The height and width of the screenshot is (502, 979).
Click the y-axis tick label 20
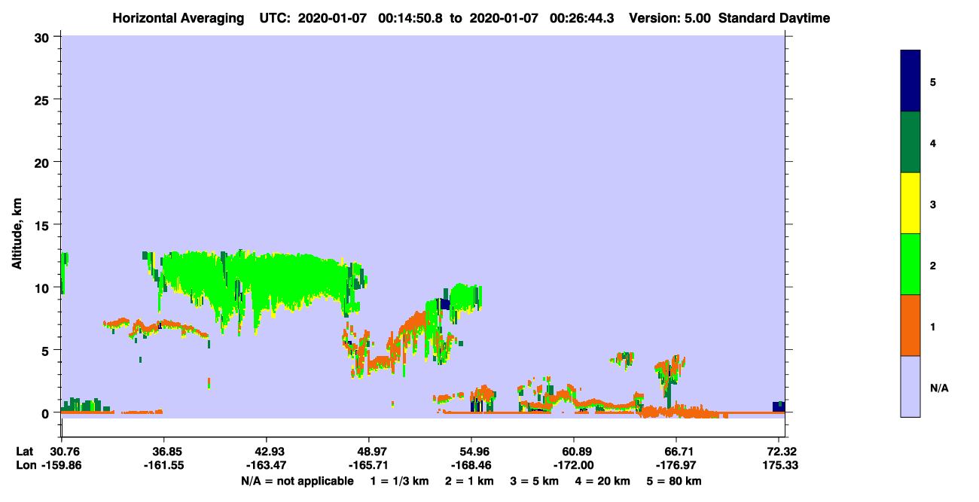(44, 162)
